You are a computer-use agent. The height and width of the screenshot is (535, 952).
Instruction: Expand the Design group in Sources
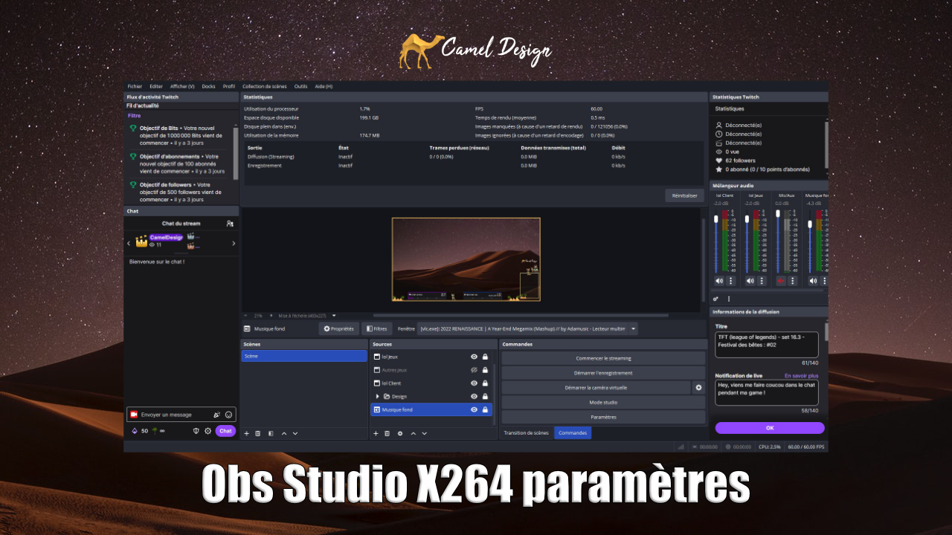pyautogui.click(x=378, y=397)
